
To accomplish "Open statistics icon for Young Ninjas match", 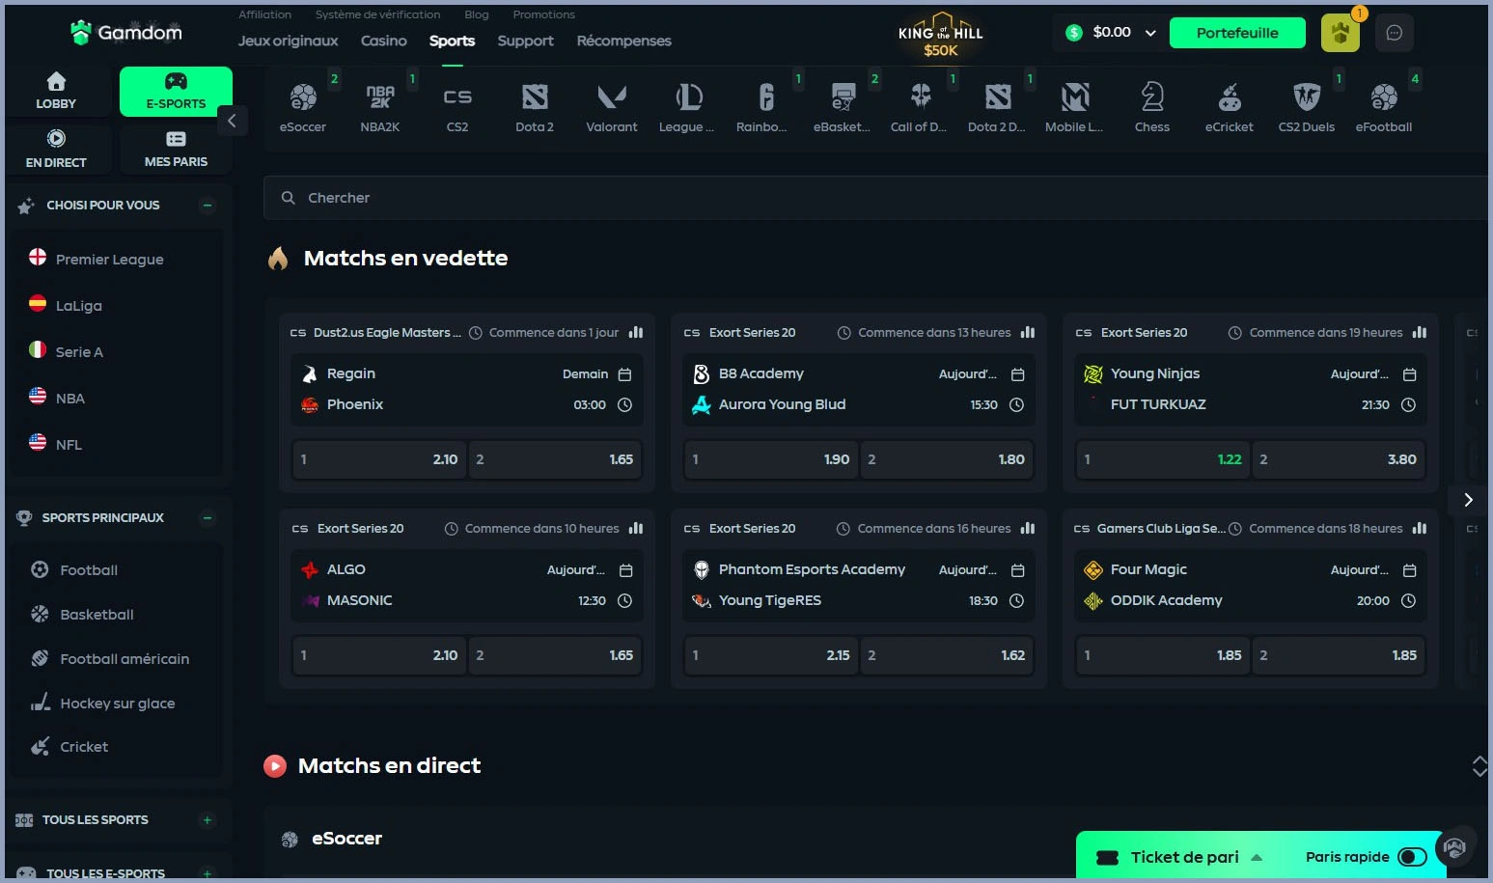I will tap(1420, 332).
